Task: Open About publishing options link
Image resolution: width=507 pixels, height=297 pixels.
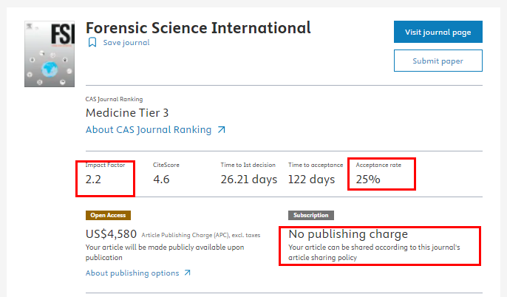Action: pyautogui.click(x=132, y=273)
